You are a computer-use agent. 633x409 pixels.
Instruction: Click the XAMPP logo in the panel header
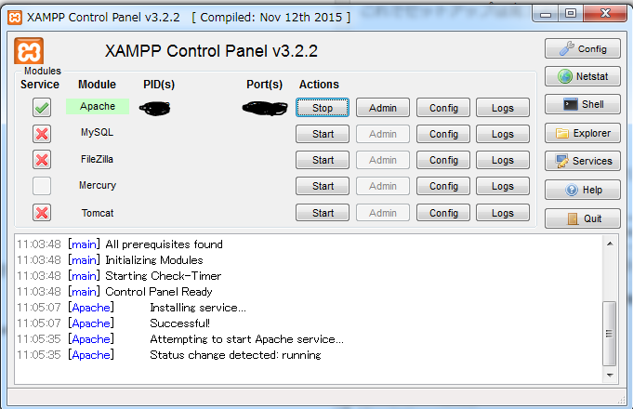tap(29, 51)
